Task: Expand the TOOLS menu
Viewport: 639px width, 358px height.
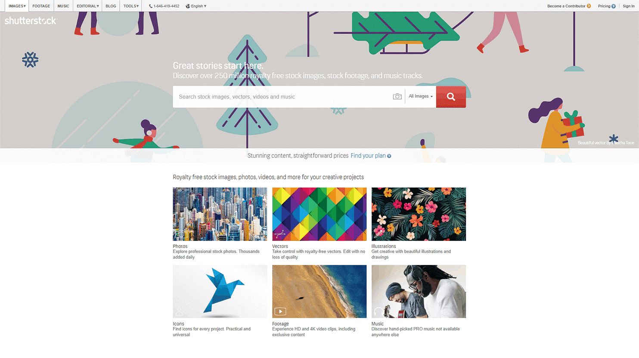Action: tap(131, 6)
